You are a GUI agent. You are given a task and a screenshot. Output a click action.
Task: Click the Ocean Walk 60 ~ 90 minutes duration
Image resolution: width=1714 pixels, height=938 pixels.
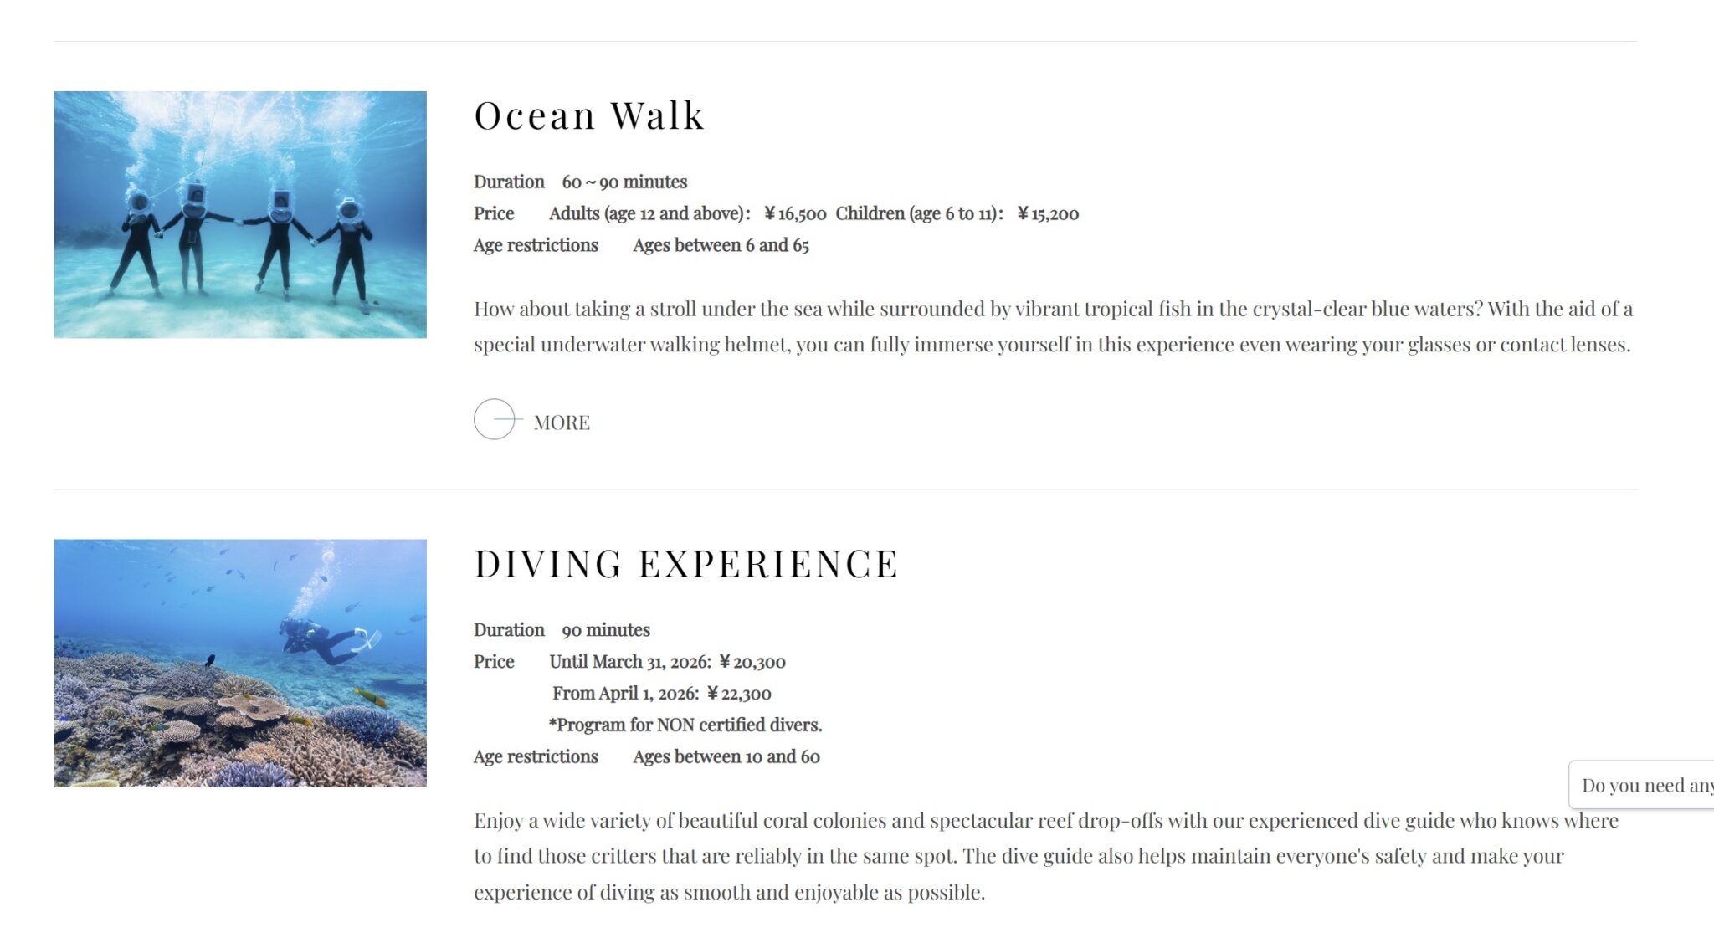click(624, 182)
